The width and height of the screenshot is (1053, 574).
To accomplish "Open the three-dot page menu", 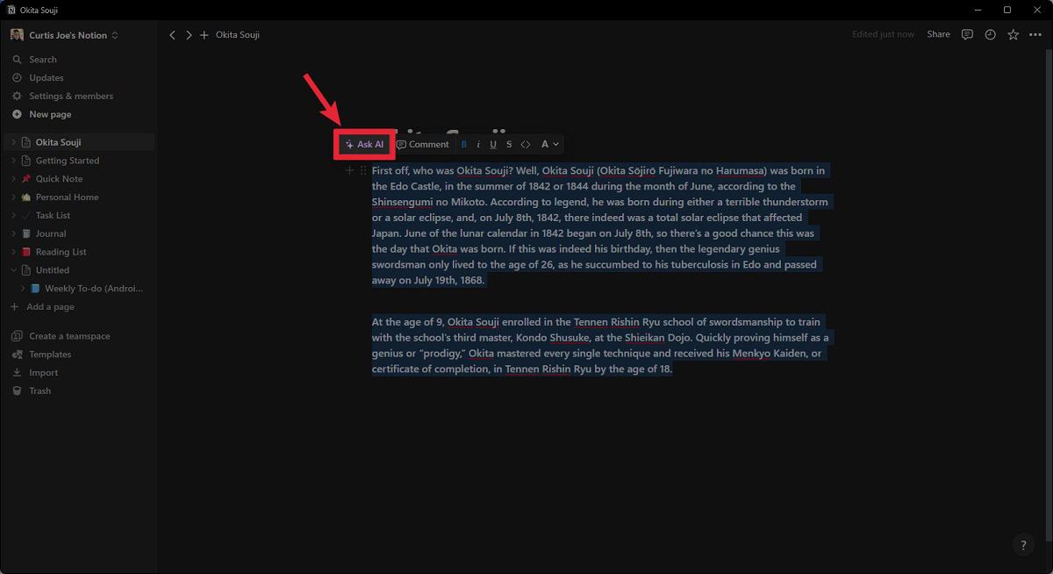I will coord(1035,35).
